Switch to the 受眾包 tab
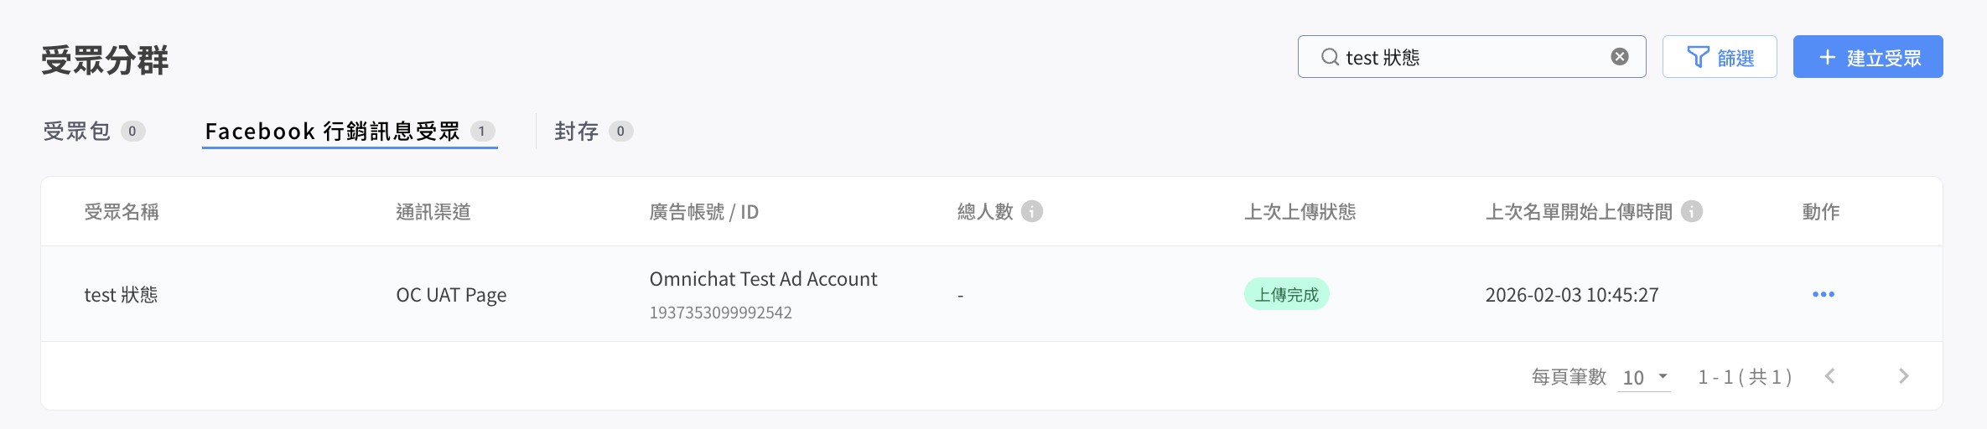Image resolution: width=1987 pixels, height=429 pixels. coord(77,132)
